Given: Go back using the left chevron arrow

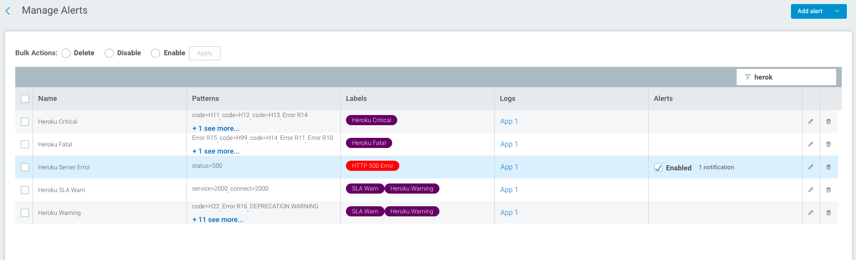Looking at the screenshot, I should click(x=8, y=11).
